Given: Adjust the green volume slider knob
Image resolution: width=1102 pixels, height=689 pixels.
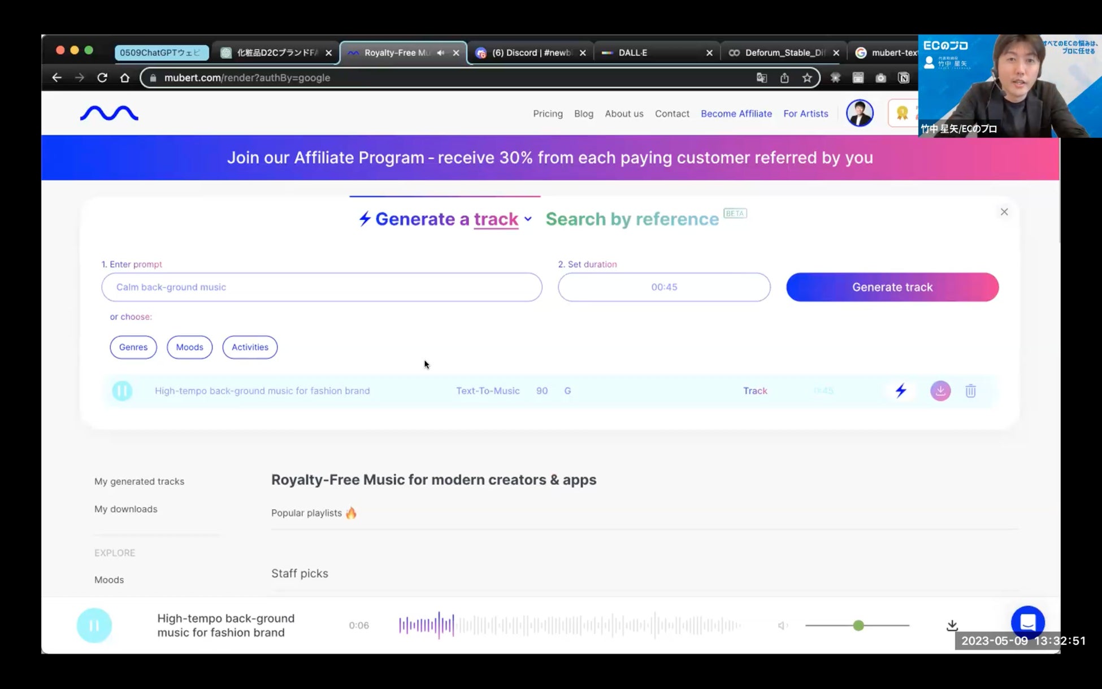Looking at the screenshot, I should point(858,625).
